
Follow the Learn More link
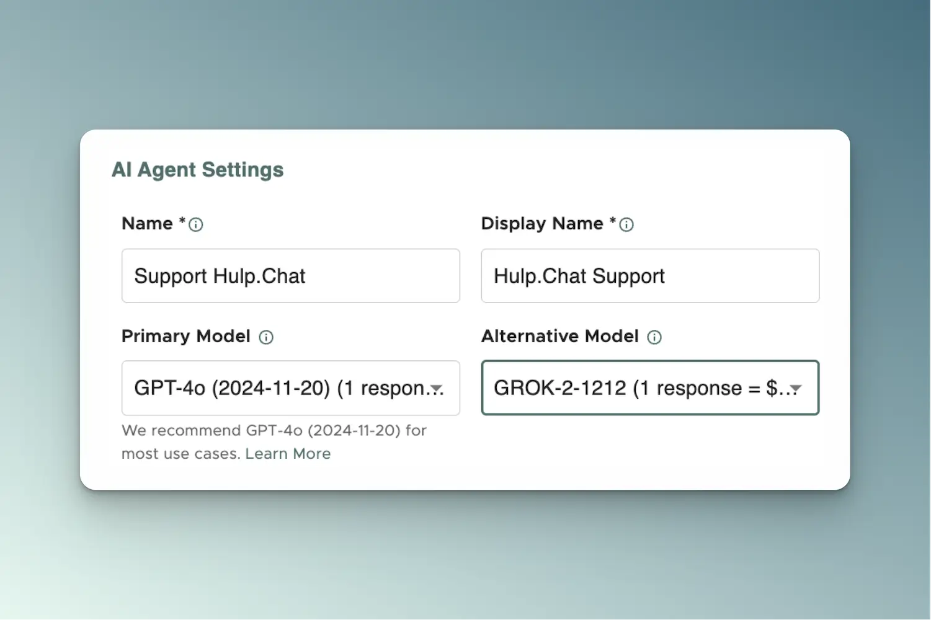[x=288, y=454]
